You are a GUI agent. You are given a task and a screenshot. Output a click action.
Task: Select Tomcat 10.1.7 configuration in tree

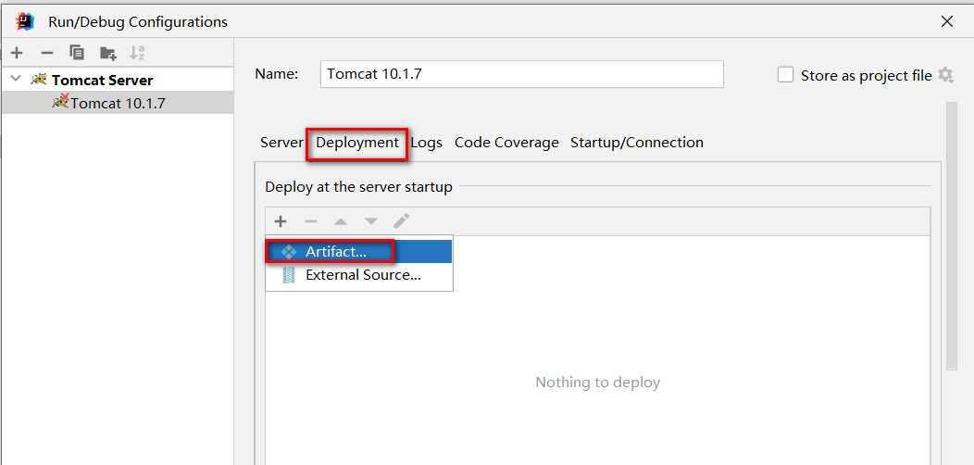coord(117,103)
